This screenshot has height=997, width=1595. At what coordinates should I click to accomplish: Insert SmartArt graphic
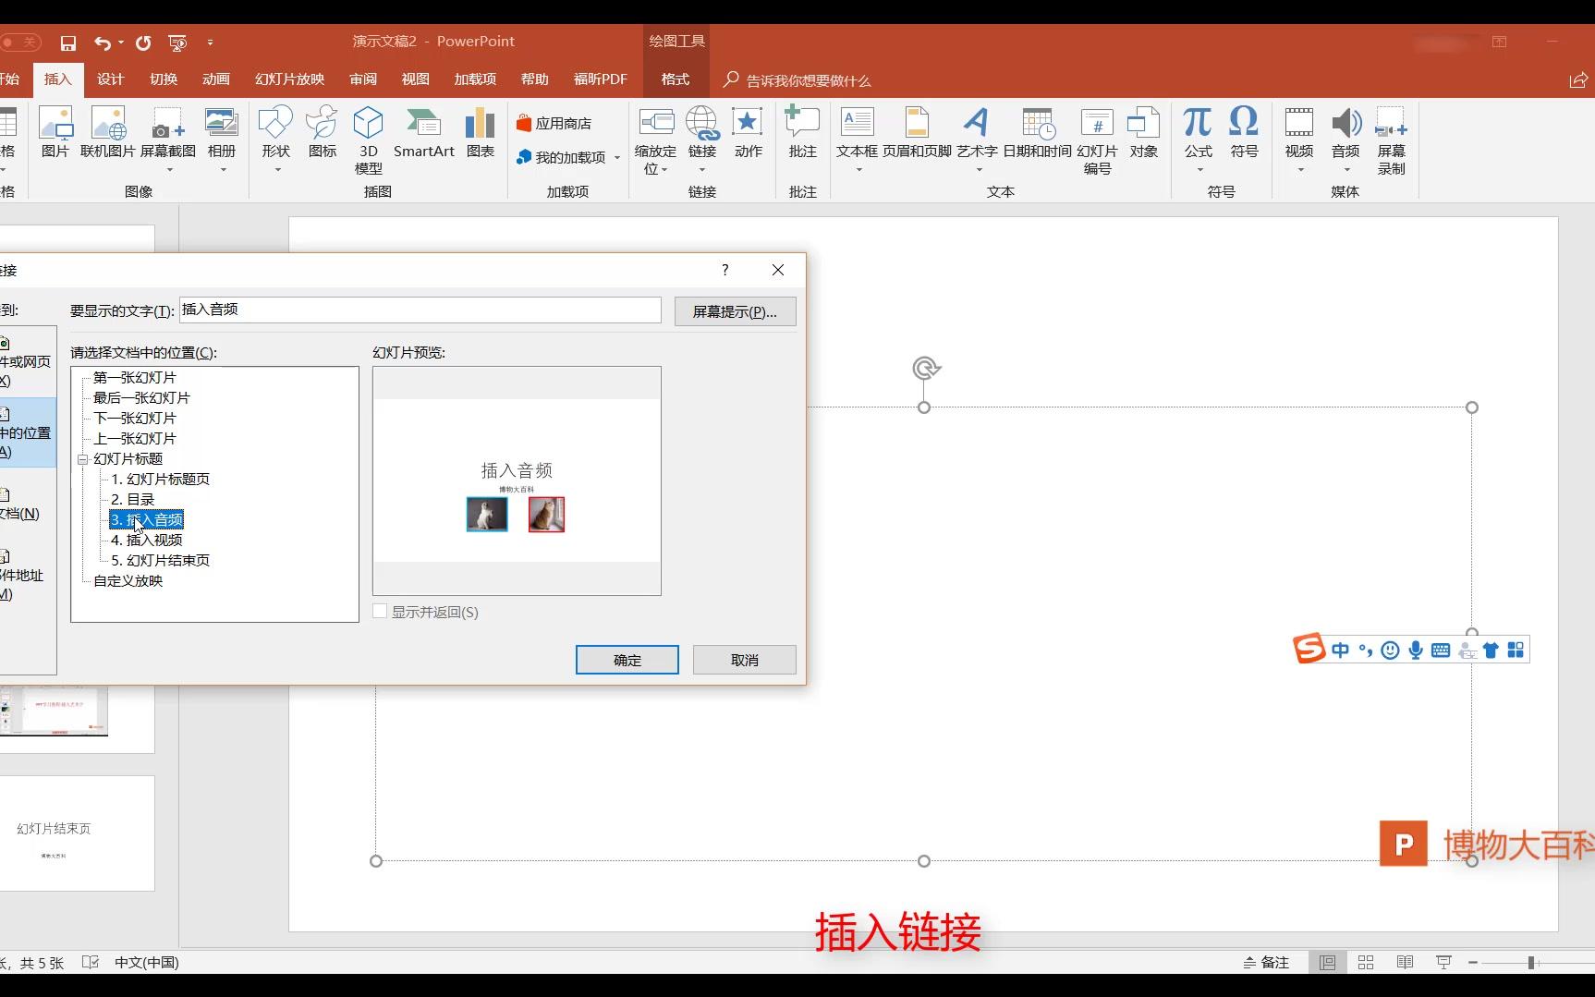[x=423, y=133]
